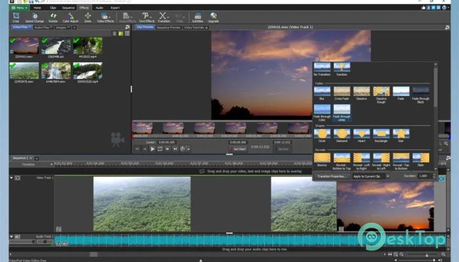Click the Audio Effects toolbar icon
The width and height of the screenshot is (459, 262).
point(127,18)
